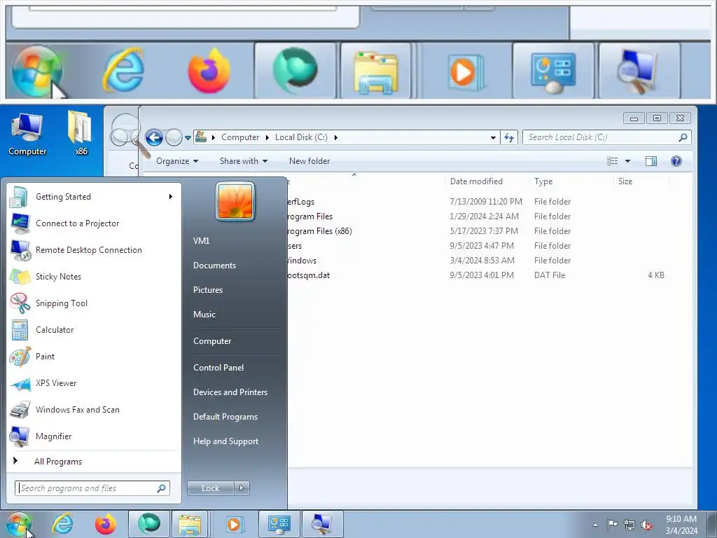Open the Share with menu
Viewport: 717px width, 538px height.
pos(243,161)
